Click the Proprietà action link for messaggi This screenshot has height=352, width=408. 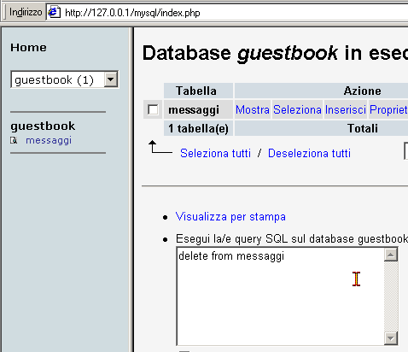[x=388, y=109]
